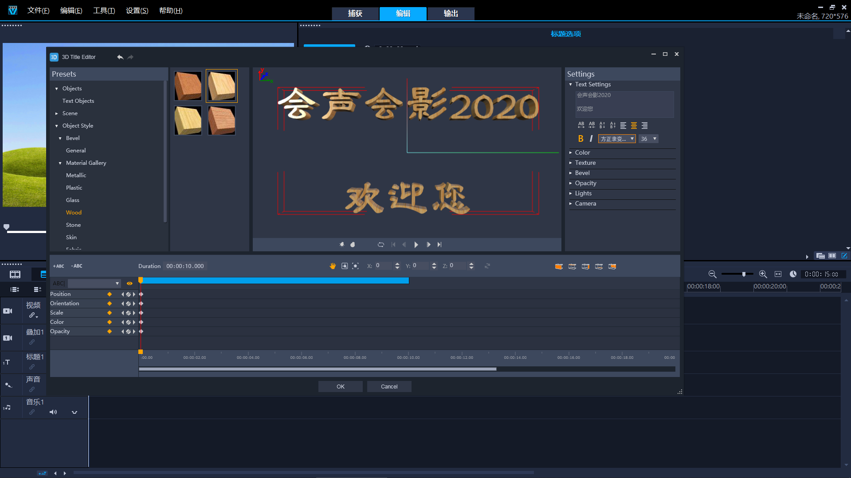Choose the light wood thumbnail with orange border
This screenshot has height=478, width=851.
222,86
